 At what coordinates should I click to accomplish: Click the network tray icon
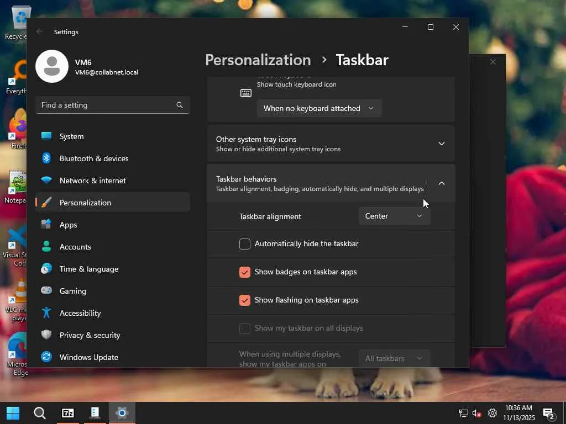tap(464, 413)
